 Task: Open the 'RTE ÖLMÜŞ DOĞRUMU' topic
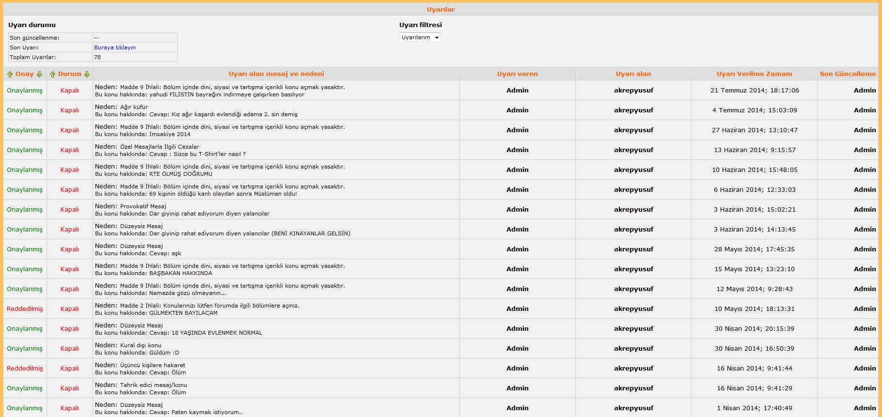point(181,174)
